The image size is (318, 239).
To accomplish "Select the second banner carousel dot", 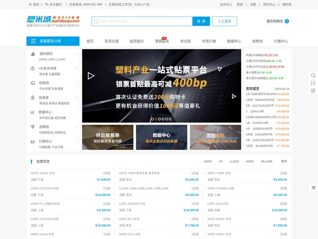I will [x=156, y=119].
